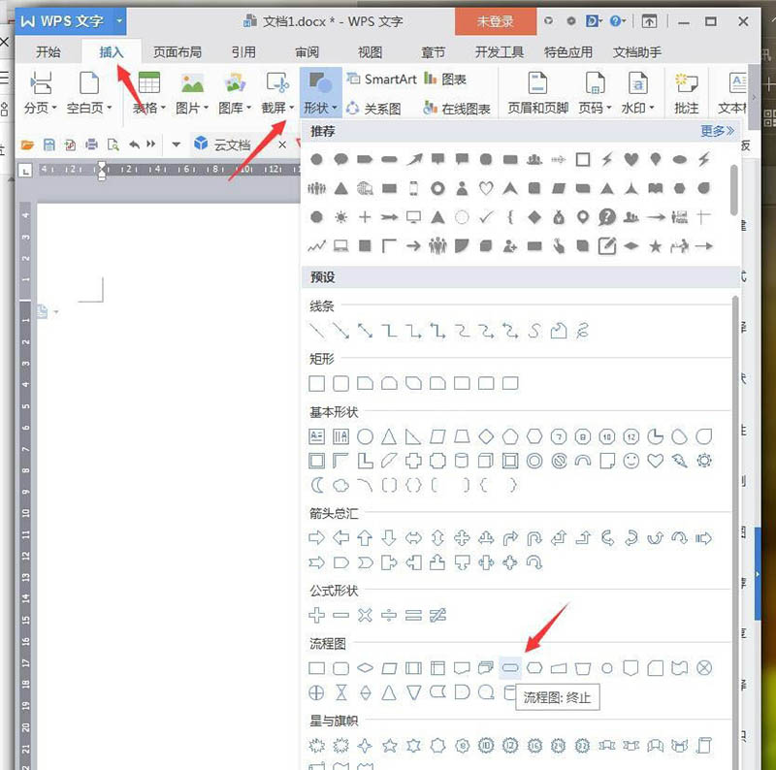Open the 特色应用 tab
The width and height of the screenshot is (776, 770).
click(x=568, y=52)
